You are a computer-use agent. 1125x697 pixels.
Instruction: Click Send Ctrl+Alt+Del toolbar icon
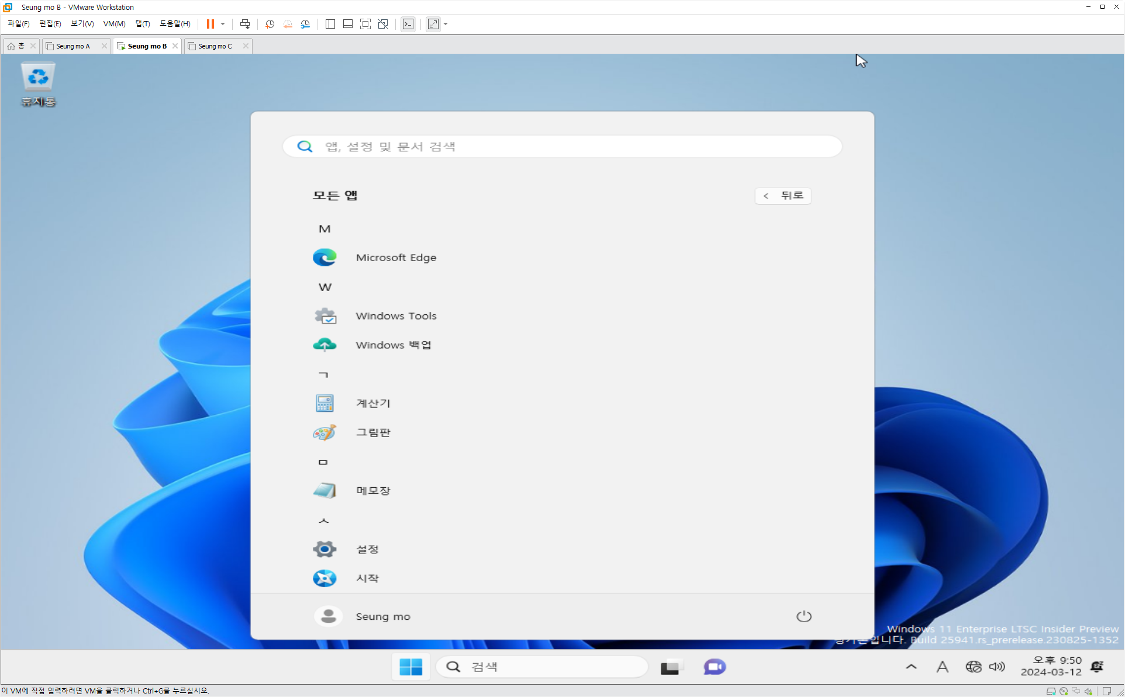click(245, 24)
